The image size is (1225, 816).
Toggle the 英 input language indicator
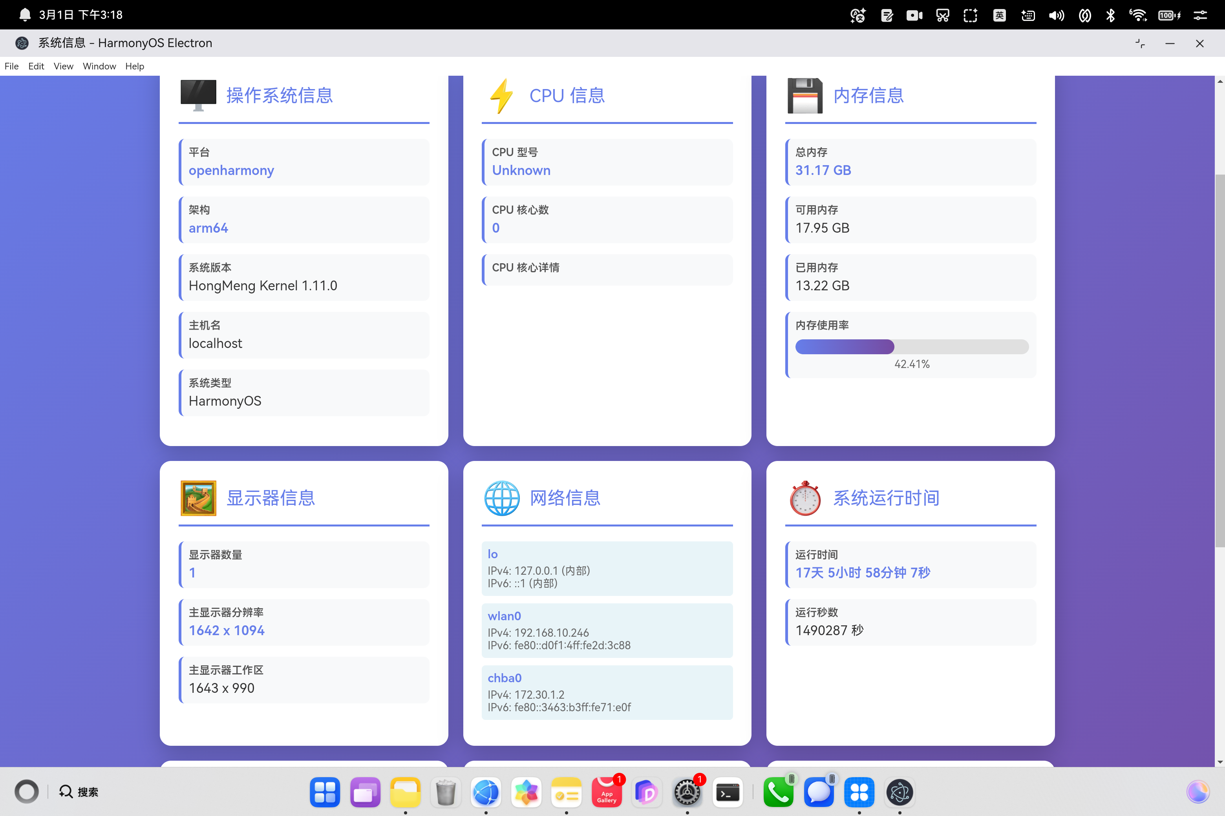(x=999, y=15)
